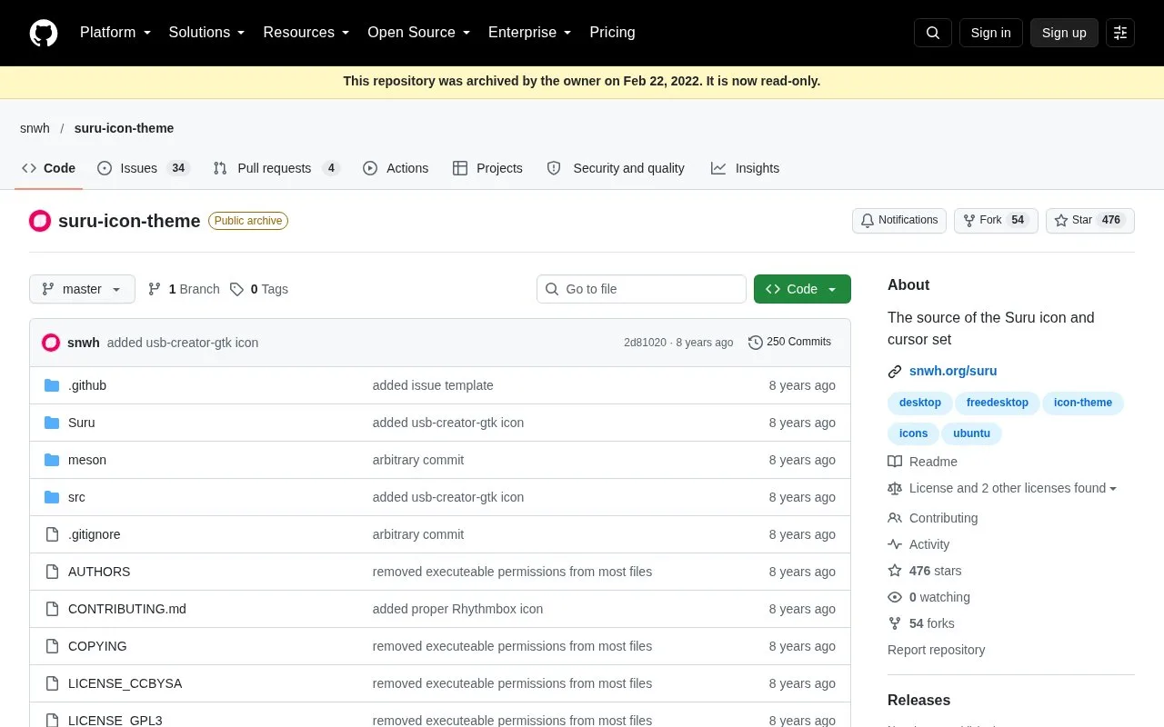Expand the Resources menu

tap(306, 33)
